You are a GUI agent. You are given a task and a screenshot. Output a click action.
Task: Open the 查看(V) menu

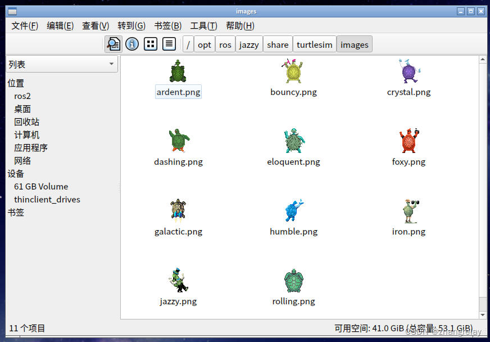[x=96, y=26]
